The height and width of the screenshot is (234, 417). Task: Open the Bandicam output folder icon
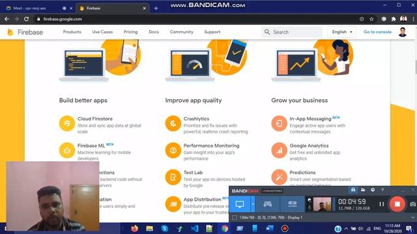pos(363,190)
